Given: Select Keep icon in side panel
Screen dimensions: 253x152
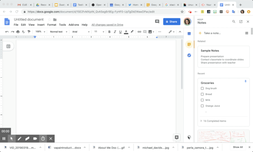Looking at the screenshot, I should click(189, 44).
